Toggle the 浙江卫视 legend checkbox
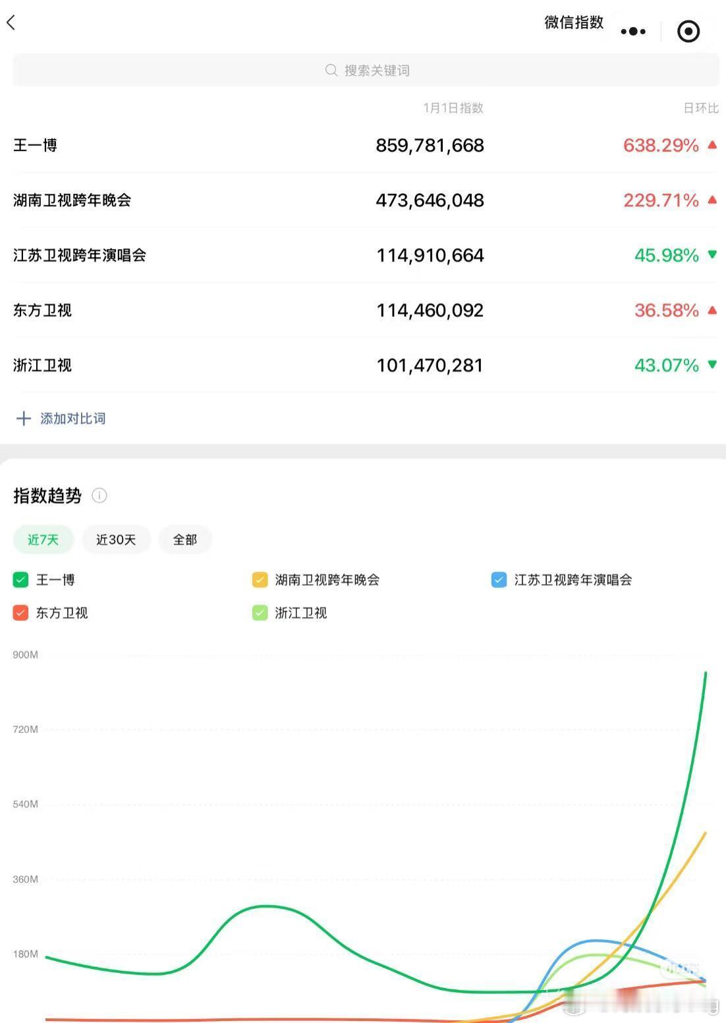 click(x=260, y=613)
